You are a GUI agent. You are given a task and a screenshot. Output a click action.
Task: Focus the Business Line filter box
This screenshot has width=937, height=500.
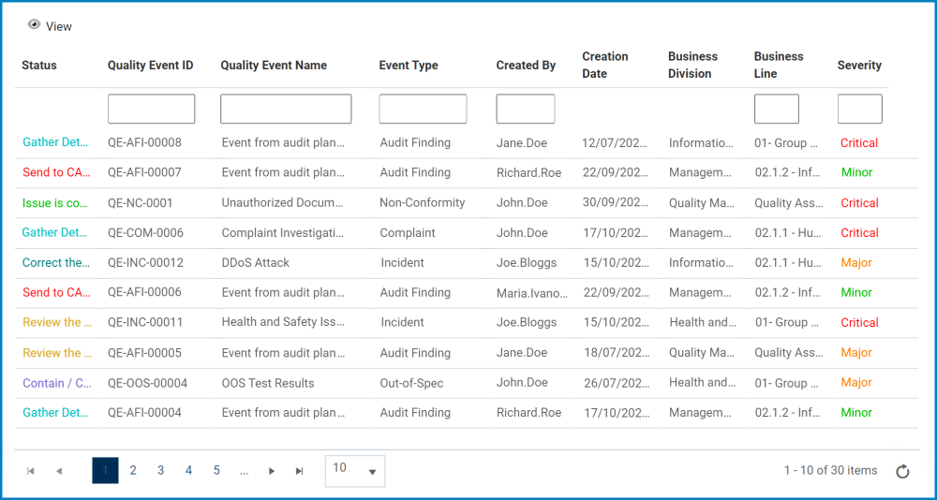776,109
